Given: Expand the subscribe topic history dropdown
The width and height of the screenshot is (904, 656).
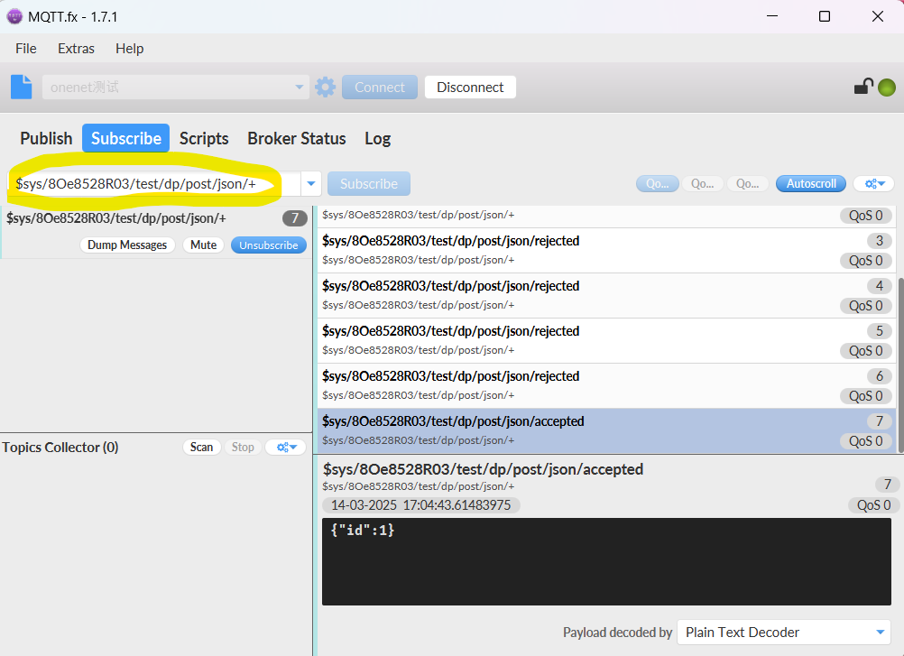Looking at the screenshot, I should tap(310, 184).
